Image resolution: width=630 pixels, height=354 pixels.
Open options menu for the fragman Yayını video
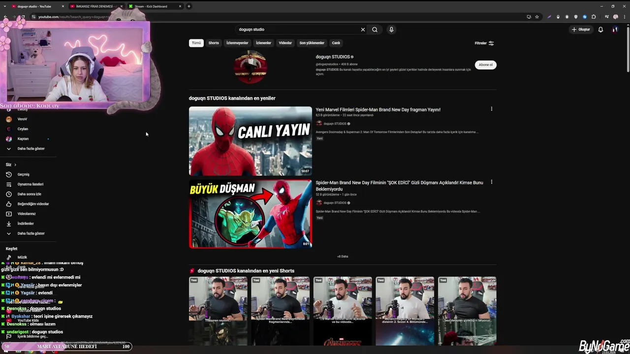click(491, 109)
